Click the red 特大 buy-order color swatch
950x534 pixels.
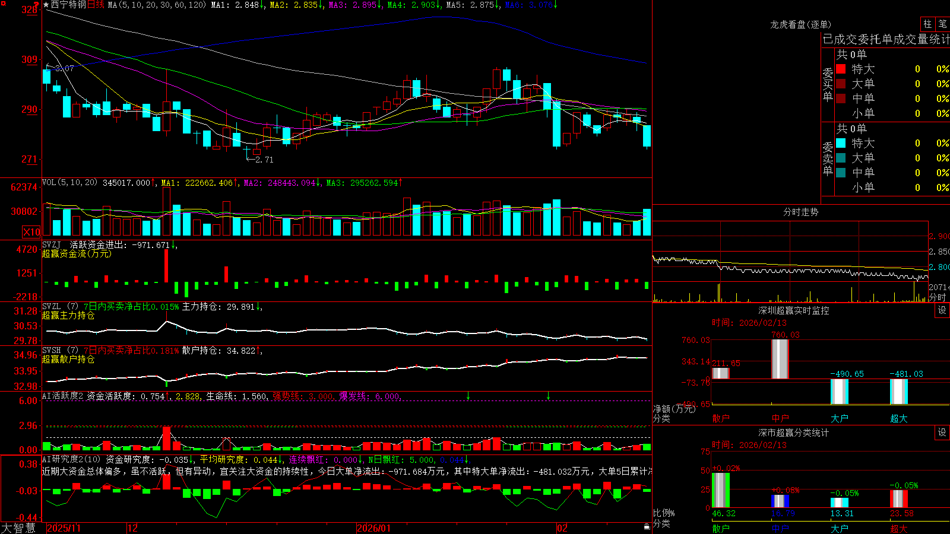(841, 69)
